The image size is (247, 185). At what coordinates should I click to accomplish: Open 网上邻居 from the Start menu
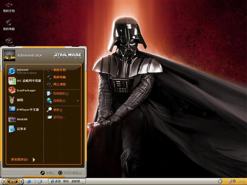[x=56, y=84]
